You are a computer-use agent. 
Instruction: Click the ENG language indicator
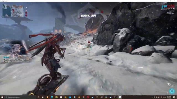165,97
